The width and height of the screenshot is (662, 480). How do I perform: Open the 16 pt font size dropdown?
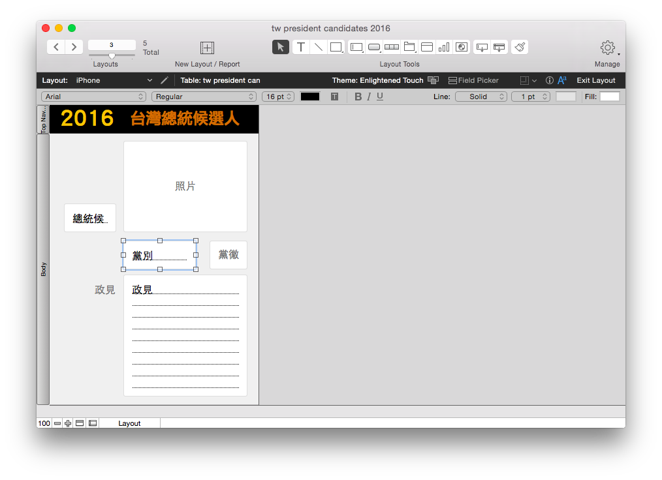(278, 97)
